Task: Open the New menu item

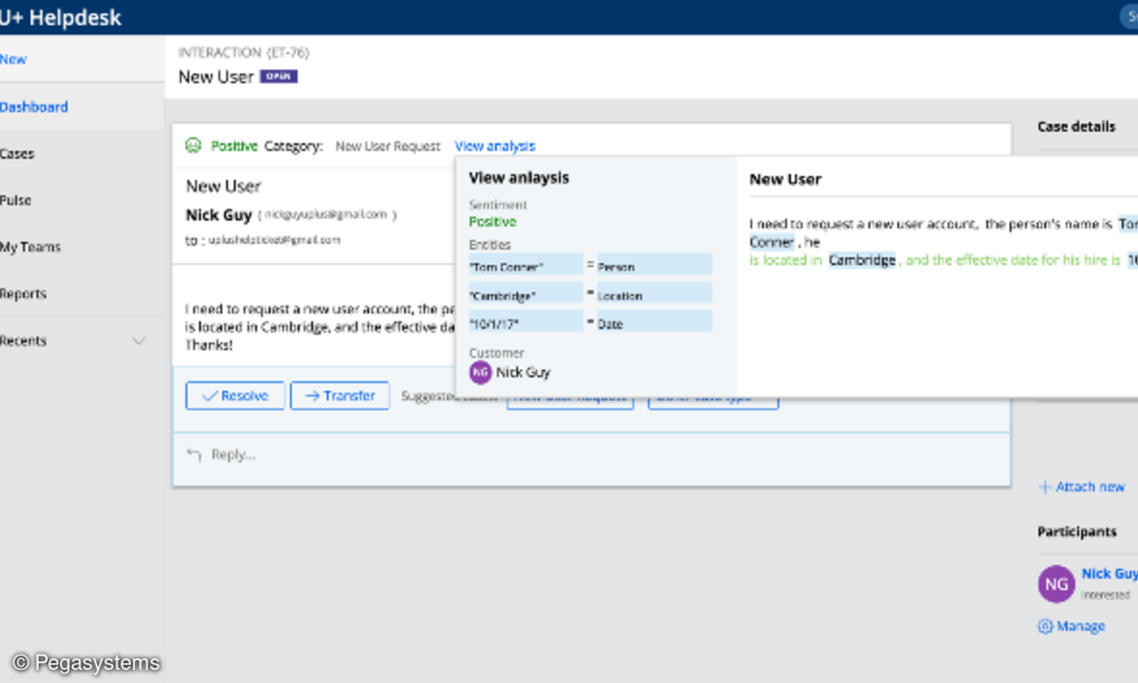Action: (x=13, y=59)
